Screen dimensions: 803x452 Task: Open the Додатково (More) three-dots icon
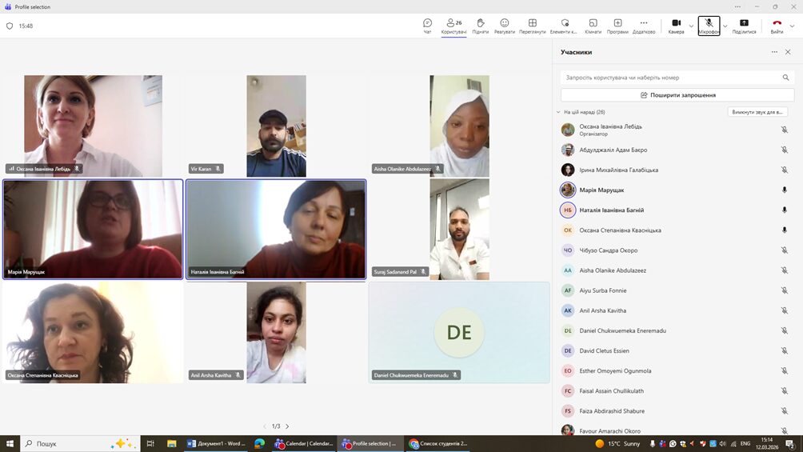pyautogui.click(x=643, y=23)
